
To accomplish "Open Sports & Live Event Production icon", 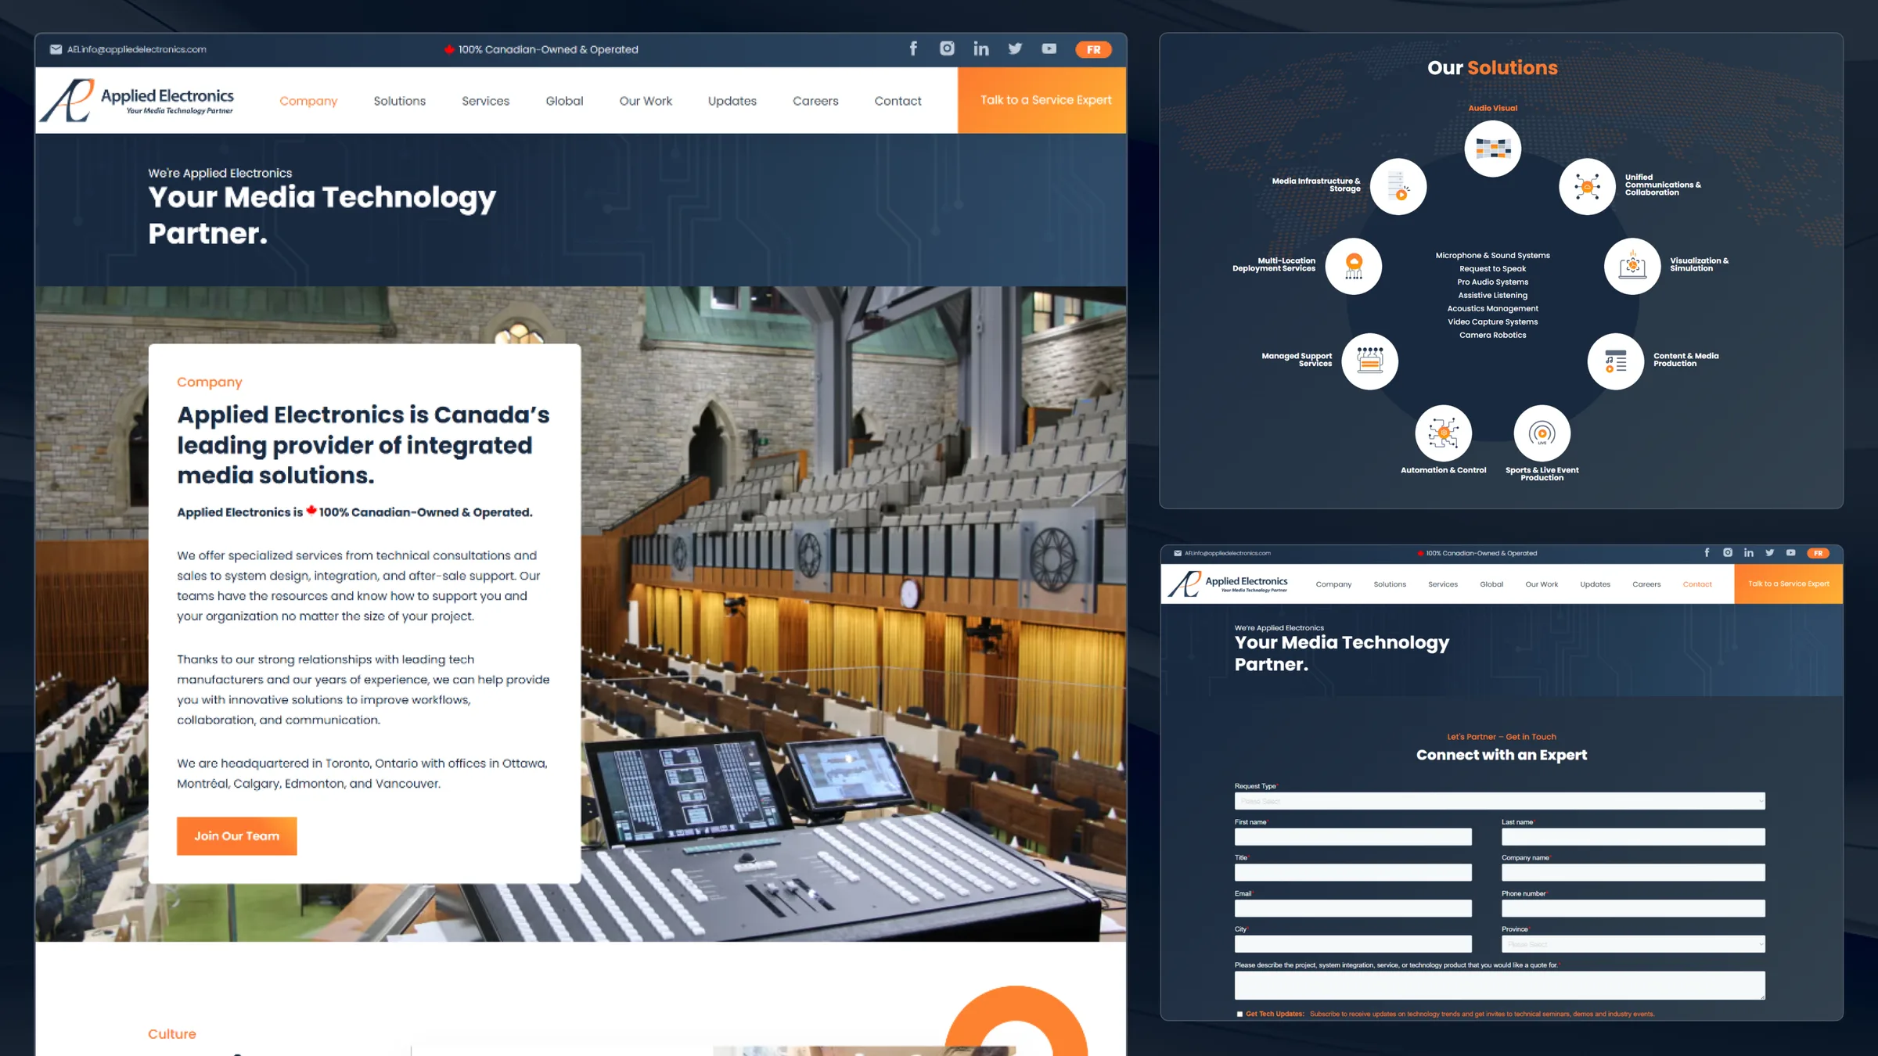I will point(1542,433).
